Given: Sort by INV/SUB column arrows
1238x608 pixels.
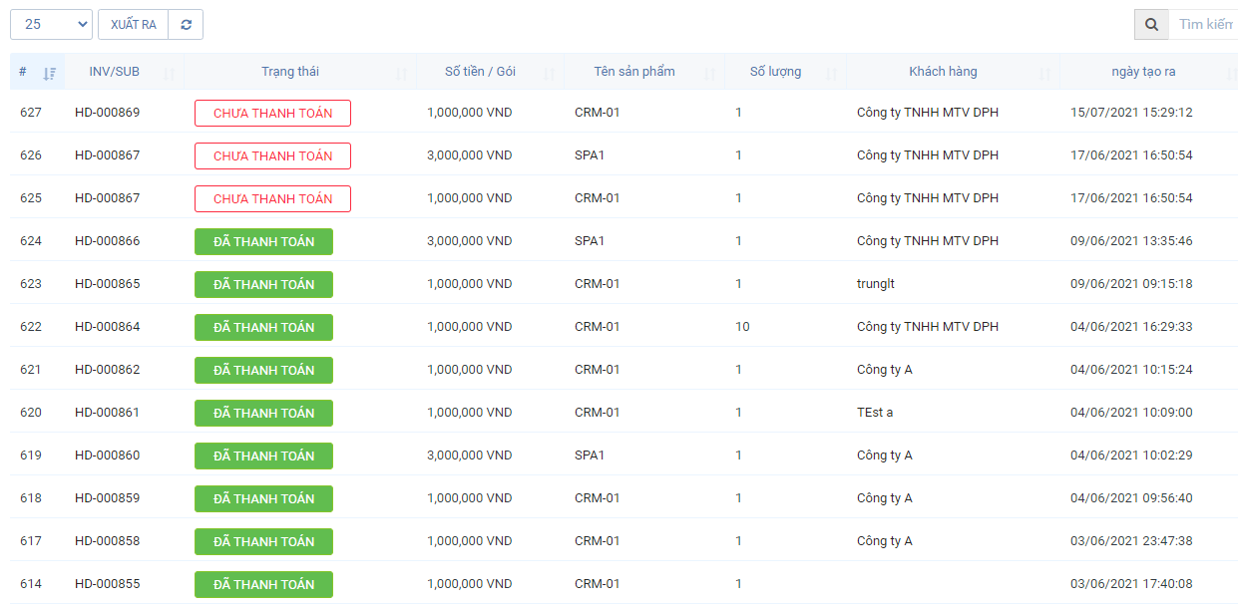Looking at the screenshot, I should tap(169, 73).
